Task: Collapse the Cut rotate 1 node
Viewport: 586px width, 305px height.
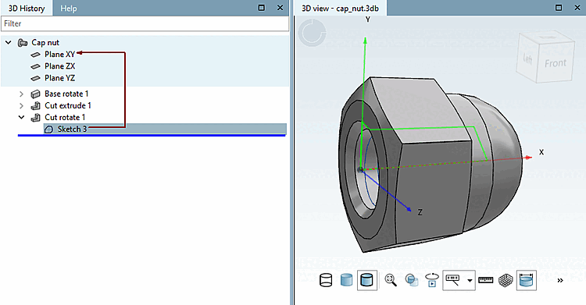Action: (21, 117)
